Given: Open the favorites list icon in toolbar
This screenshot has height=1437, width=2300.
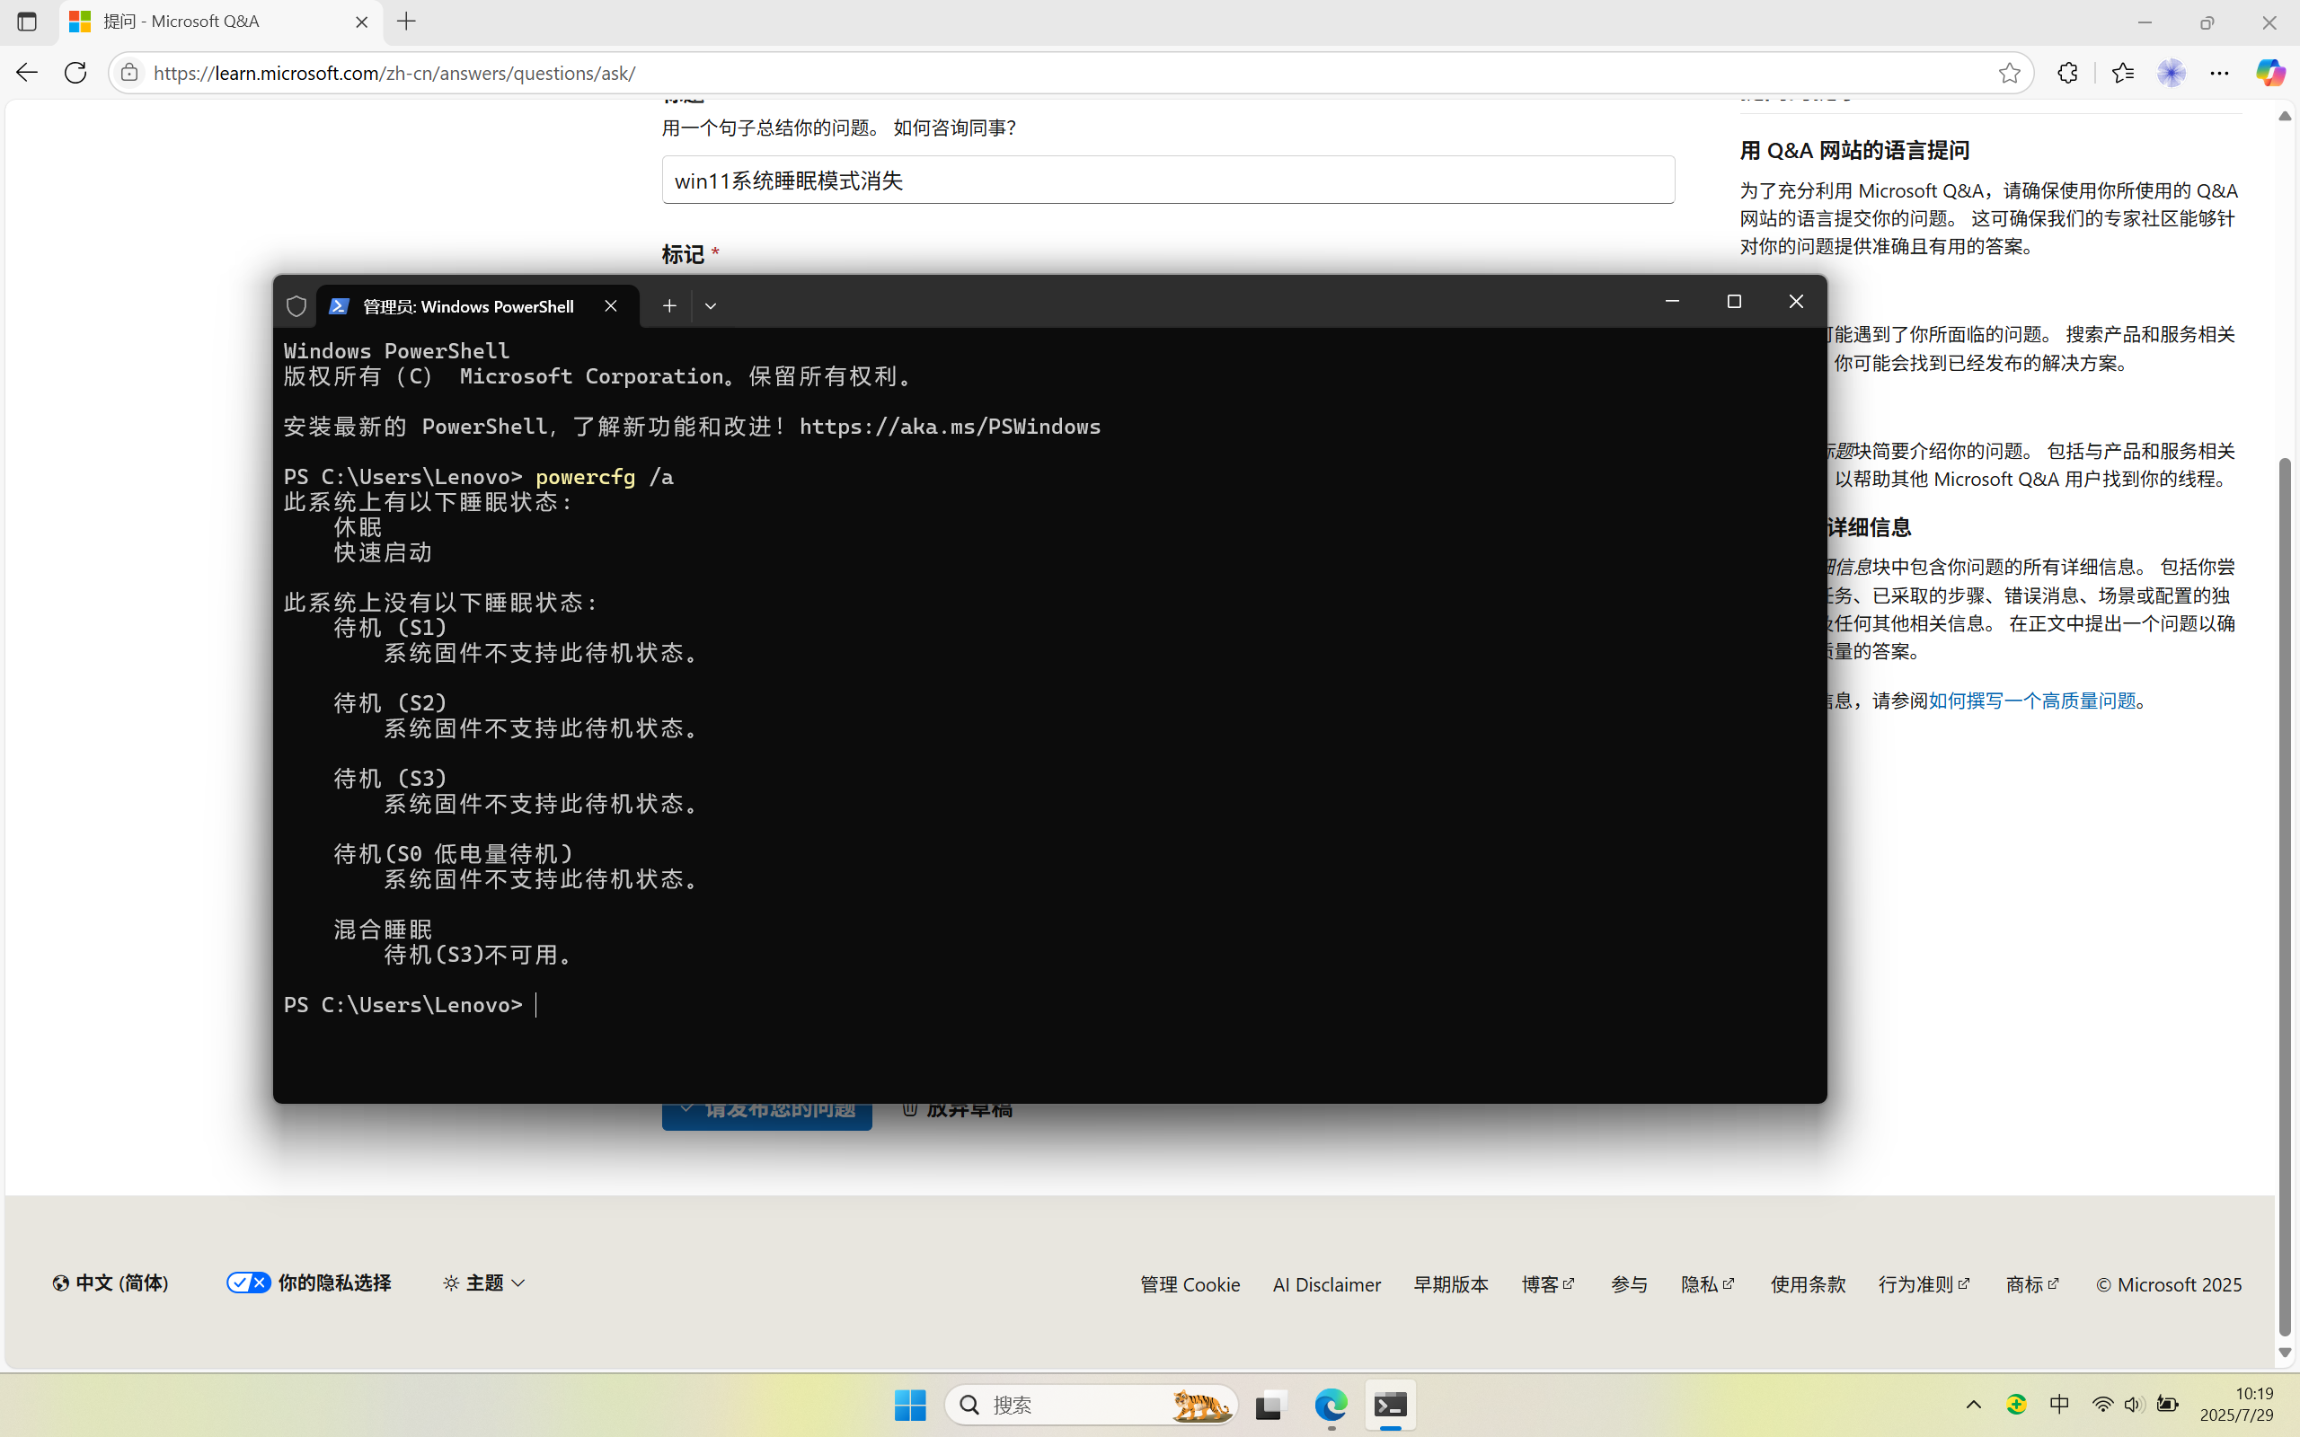Looking at the screenshot, I should (2123, 72).
